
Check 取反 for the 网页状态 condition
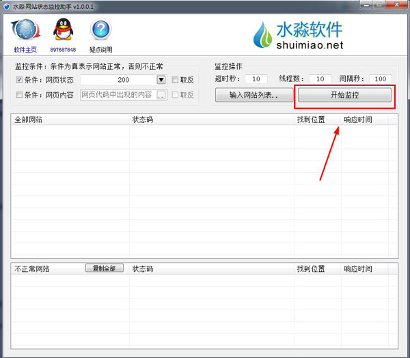[176, 80]
